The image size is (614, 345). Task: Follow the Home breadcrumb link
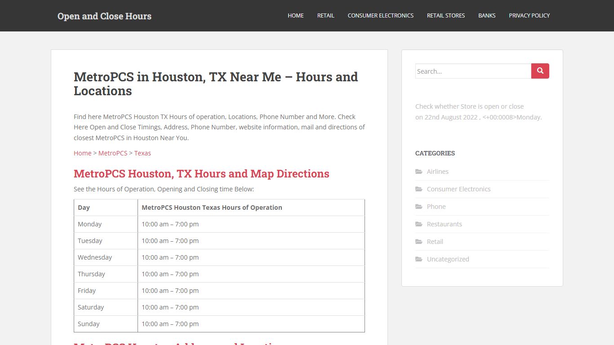coord(83,153)
